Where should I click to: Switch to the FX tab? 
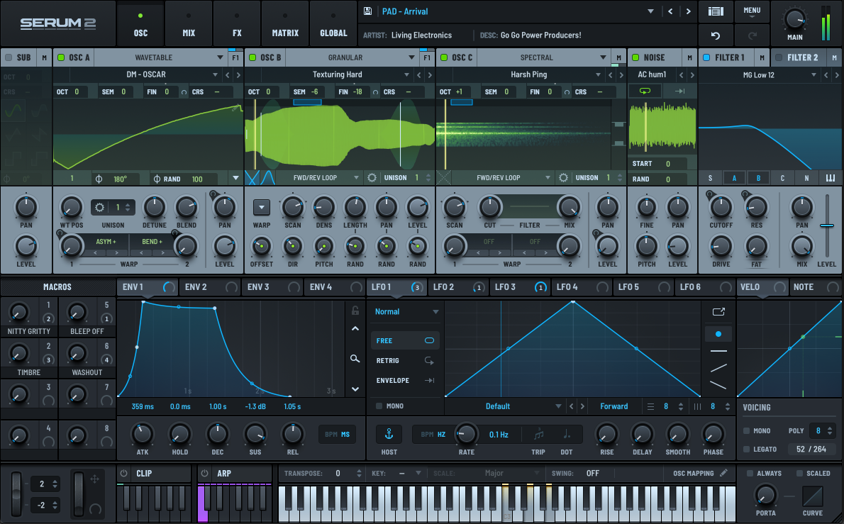tap(237, 24)
